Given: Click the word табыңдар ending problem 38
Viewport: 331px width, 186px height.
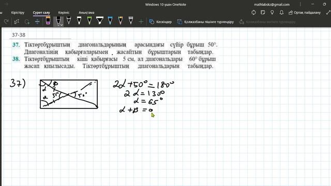Looking at the screenshot, I should pyautogui.click(x=200, y=66).
